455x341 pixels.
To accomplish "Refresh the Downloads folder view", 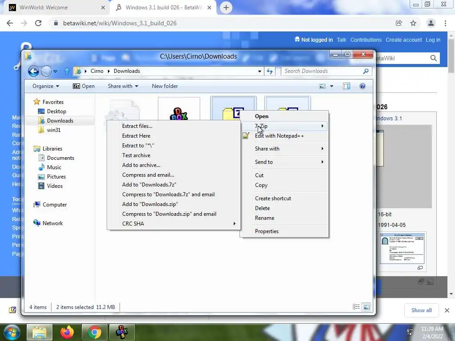I will 270,71.
